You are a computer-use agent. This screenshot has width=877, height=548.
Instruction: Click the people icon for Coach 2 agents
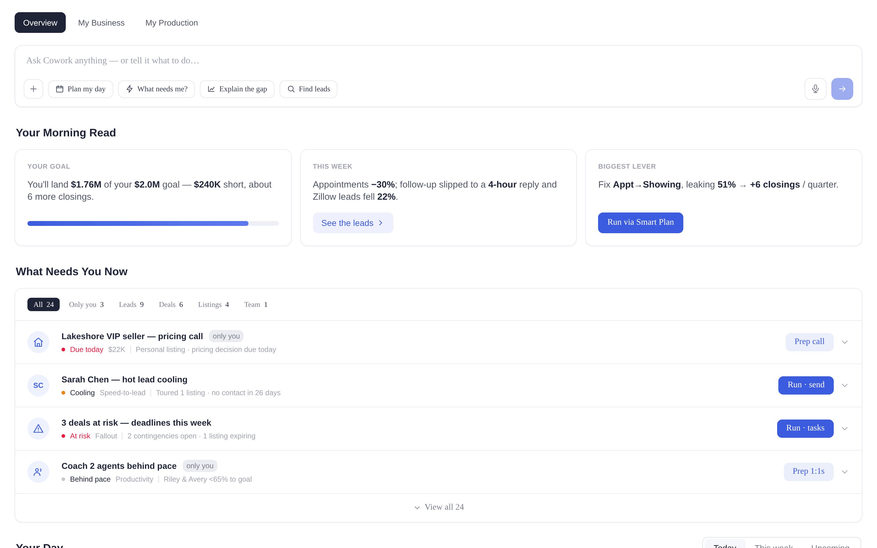pos(38,472)
